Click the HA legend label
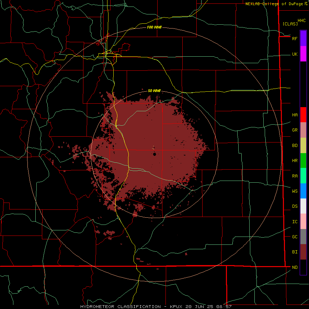The width and height of the screenshot is (309, 309). coord(295,115)
